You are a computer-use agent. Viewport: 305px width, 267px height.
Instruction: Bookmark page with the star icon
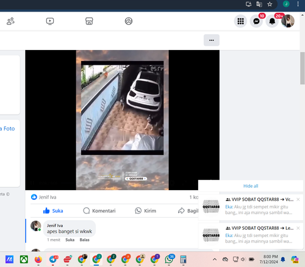coord(270,4)
